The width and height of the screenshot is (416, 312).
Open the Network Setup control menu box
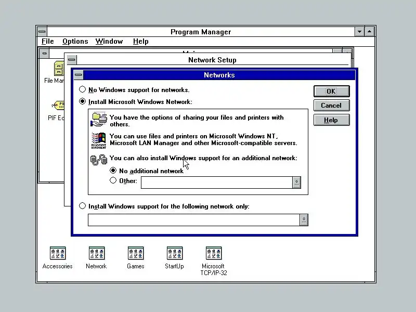pos(71,60)
